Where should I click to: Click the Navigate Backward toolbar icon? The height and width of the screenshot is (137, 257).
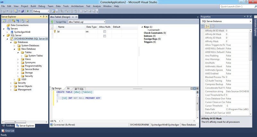point(4,11)
